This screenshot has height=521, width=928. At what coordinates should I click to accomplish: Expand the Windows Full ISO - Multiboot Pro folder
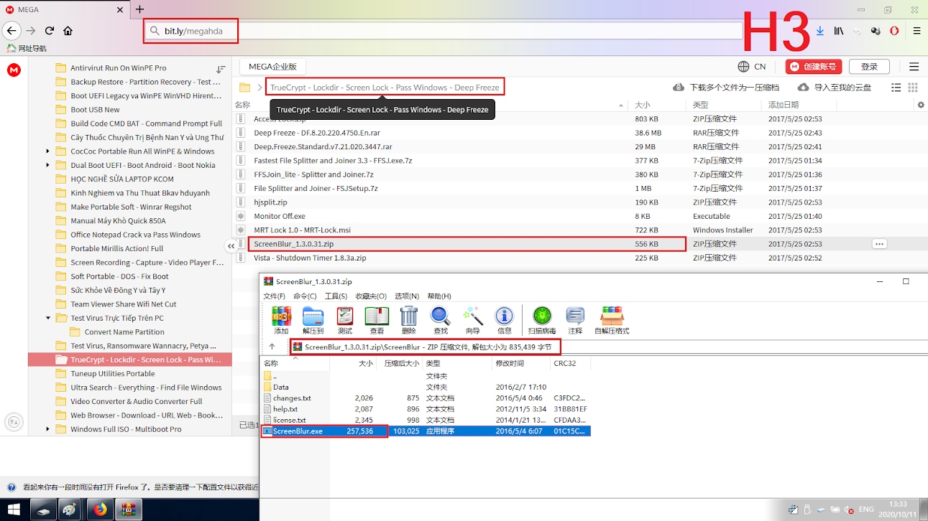coord(48,429)
